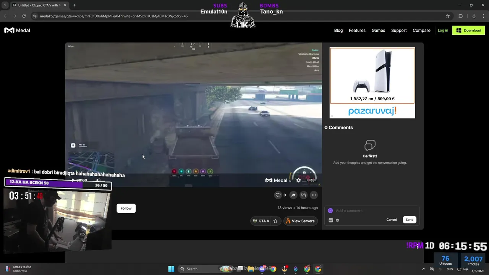This screenshot has height=275, width=489.
Task: Open the Windows Start menu
Action: click(171, 269)
